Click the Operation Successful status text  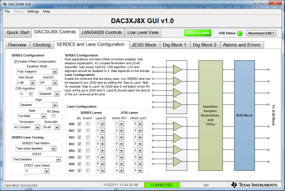pyautogui.click(x=21, y=185)
